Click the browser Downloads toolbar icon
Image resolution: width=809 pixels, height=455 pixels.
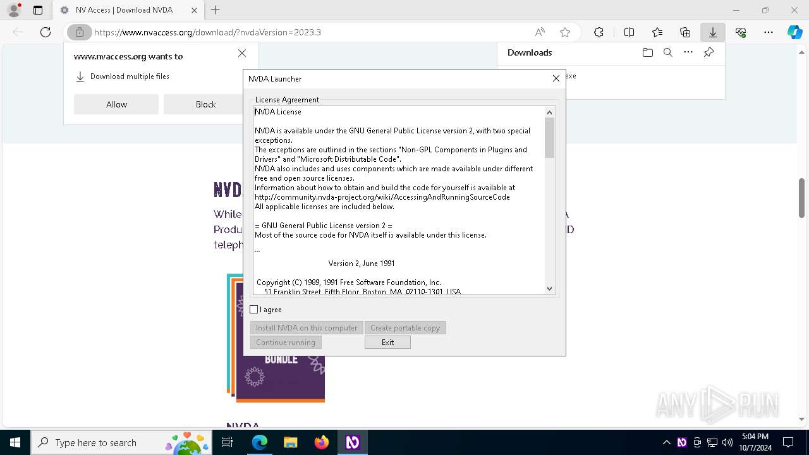coord(713,32)
